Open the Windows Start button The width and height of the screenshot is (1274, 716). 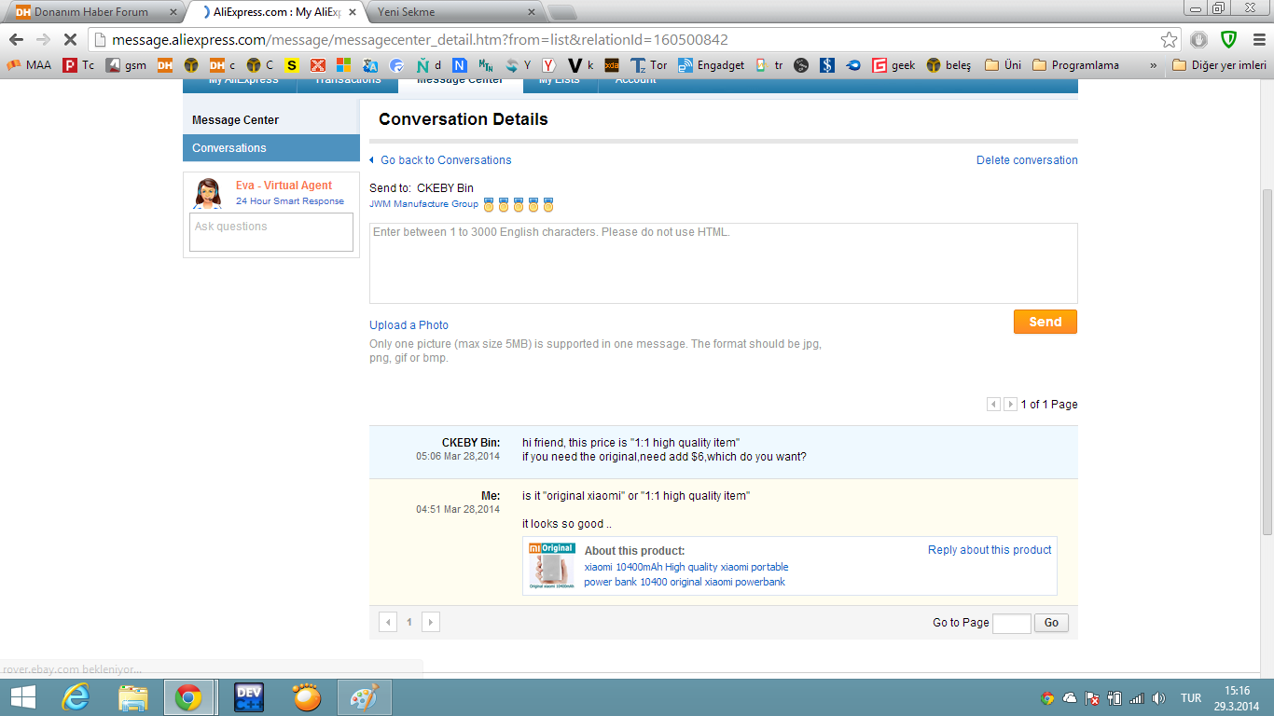tap(22, 697)
